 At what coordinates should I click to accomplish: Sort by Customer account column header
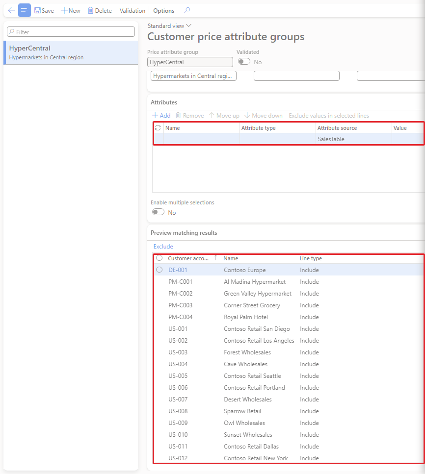pyautogui.click(x=188, y=258)
